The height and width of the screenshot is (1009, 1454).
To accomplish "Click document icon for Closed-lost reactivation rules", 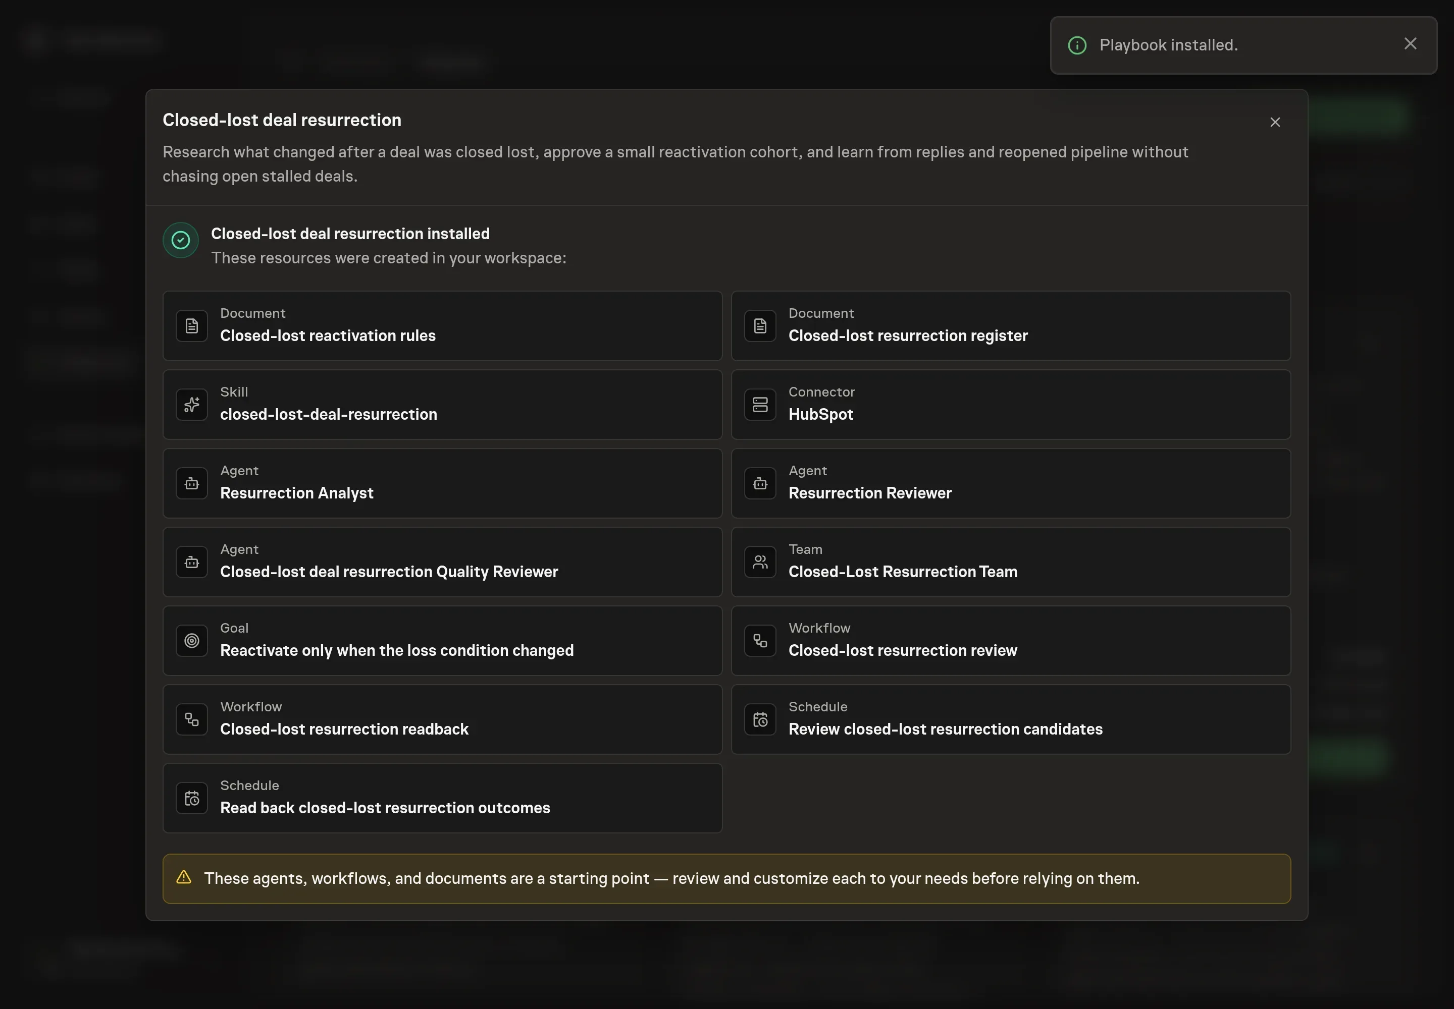I will tap(192, 326).
